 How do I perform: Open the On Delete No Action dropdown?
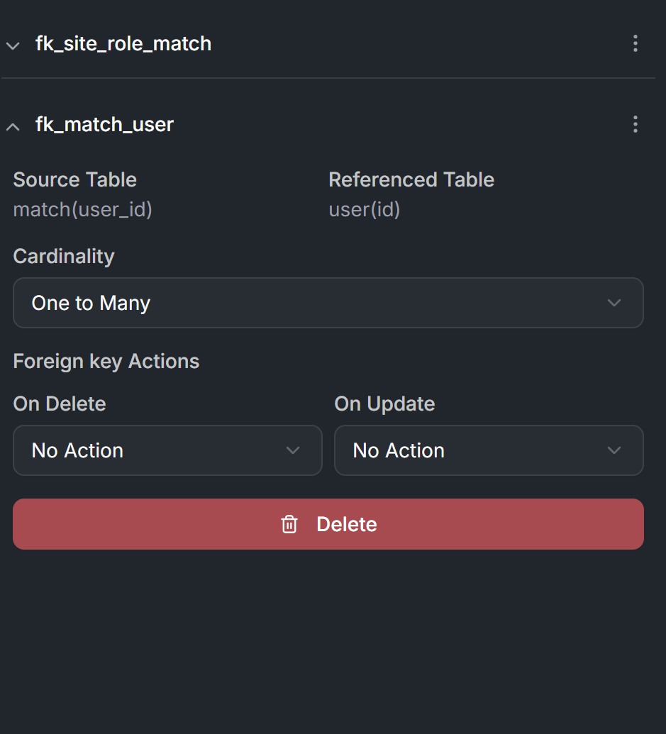[x=167, y=450]
